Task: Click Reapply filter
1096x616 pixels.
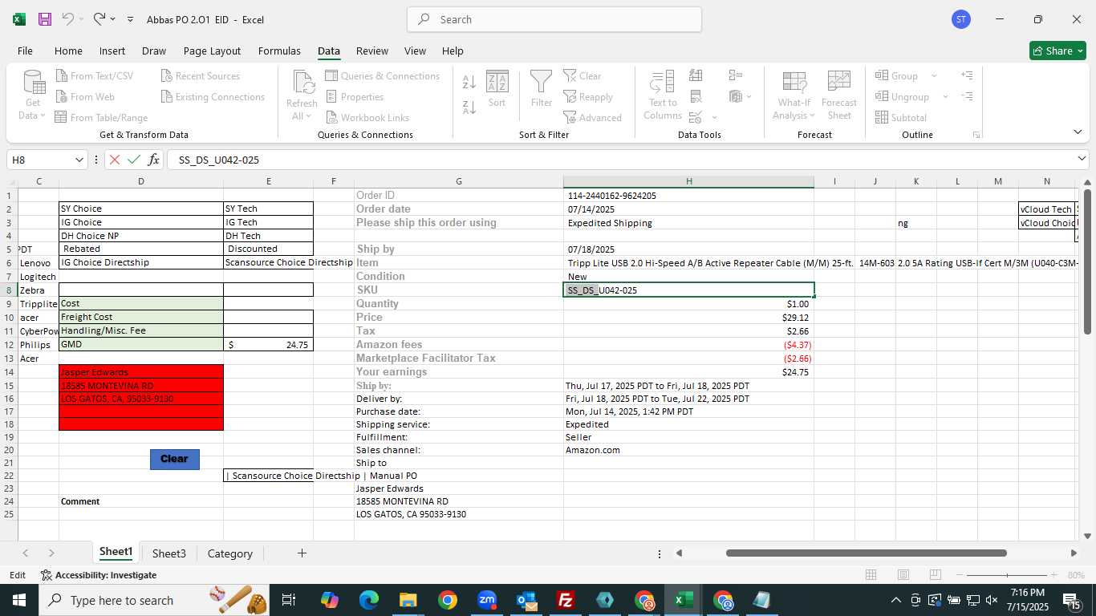Action: (x=588, y=97)
